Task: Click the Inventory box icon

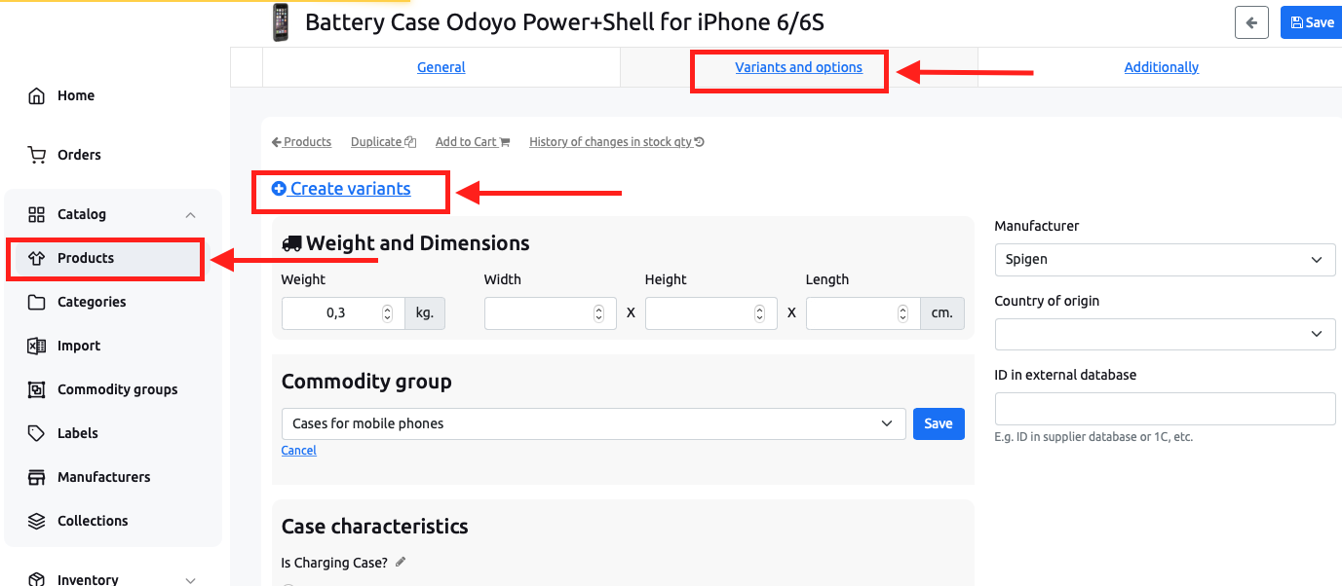Action: pos(36,579)
